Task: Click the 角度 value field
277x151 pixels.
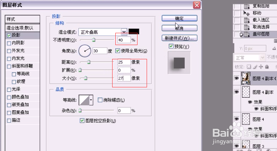Action: tap(100, 51)
